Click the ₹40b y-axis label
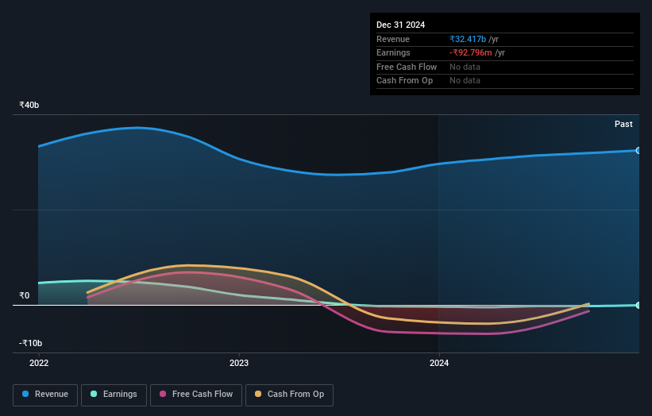 tap(29, 105)
